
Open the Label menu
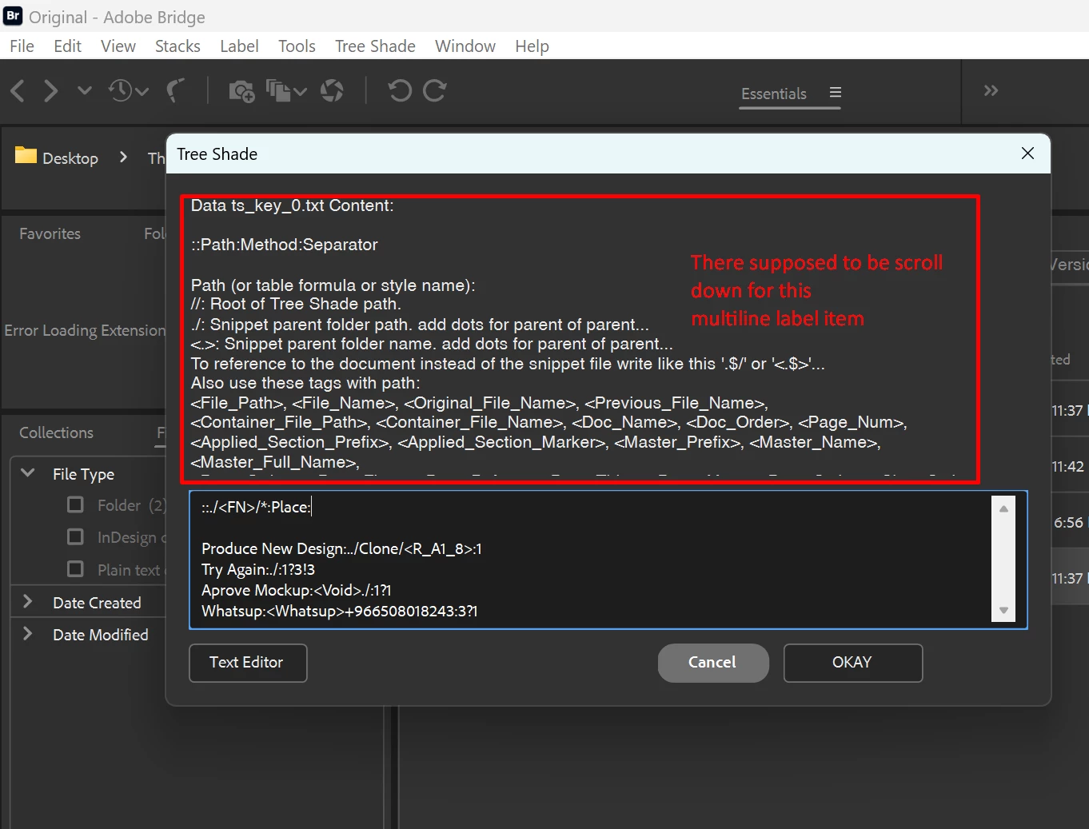(239, 46)
